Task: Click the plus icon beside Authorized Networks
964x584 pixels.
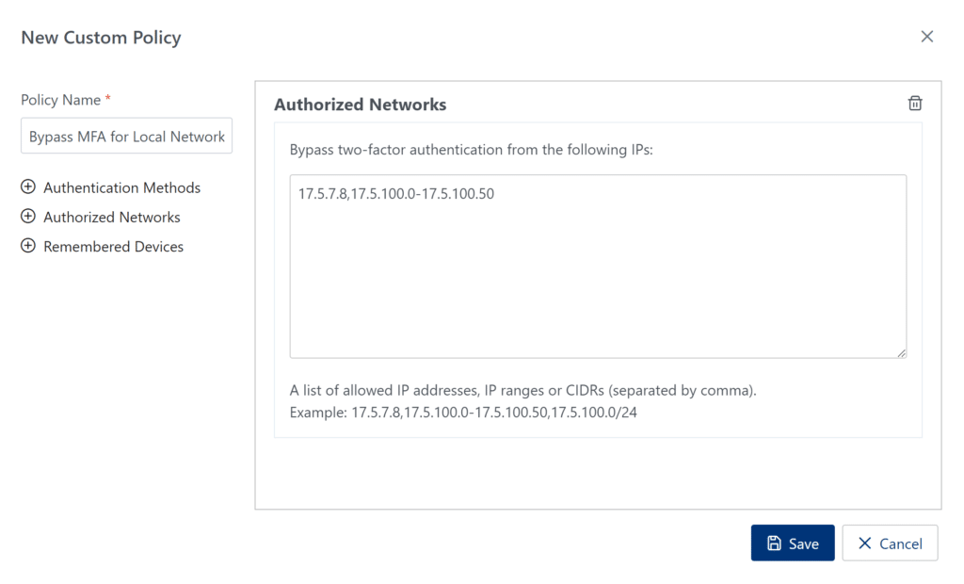Action: click(x=27, y=217)
